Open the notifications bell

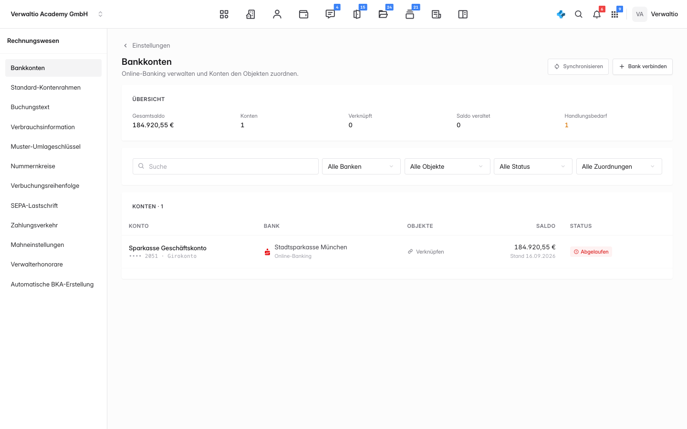(x=597, y=14)
